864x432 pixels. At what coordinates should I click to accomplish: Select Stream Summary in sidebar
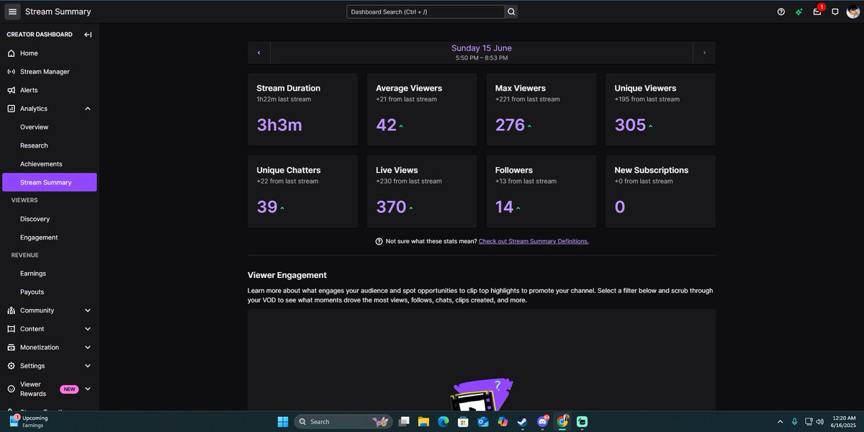(x=49, y=182)
